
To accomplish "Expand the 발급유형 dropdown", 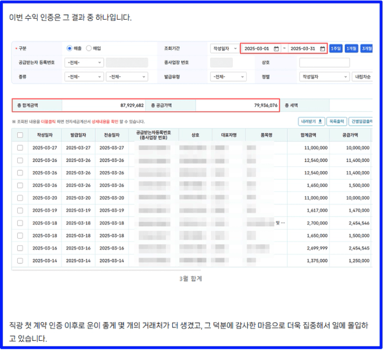I will click(x=228, y=77).
